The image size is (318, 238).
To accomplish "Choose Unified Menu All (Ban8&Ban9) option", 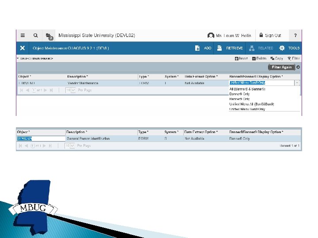I will click(252, 104).
